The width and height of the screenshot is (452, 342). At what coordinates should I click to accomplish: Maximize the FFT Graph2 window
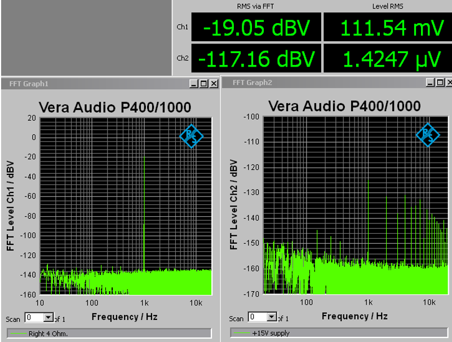(x=440, y=82)
